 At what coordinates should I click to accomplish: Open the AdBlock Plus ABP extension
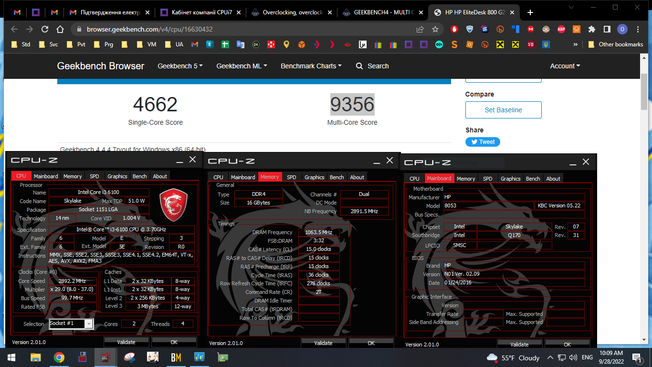561,29
